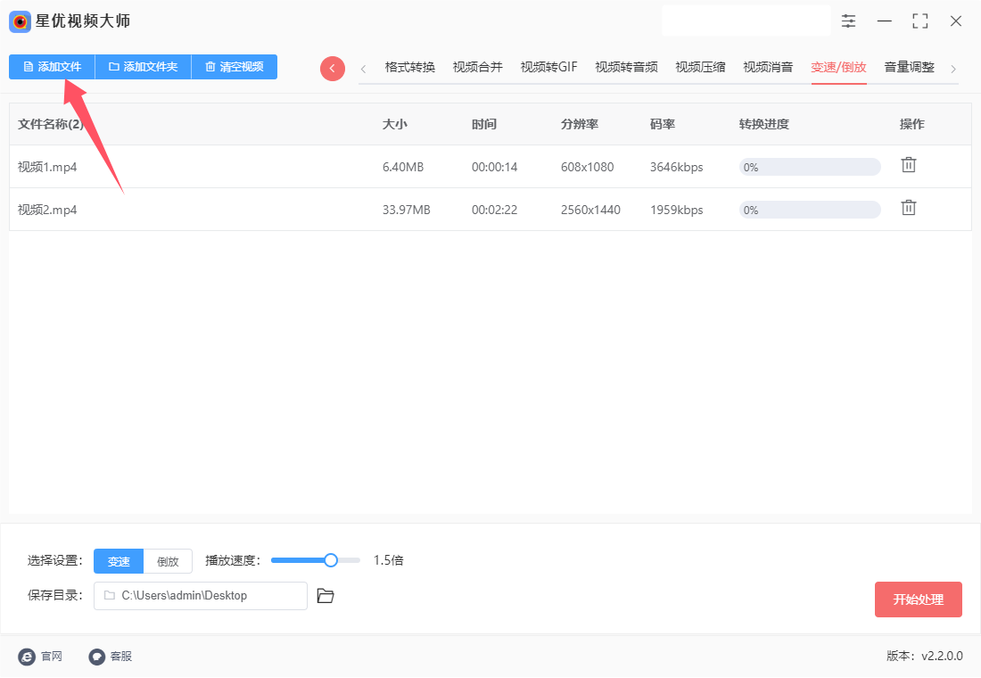Open the 客服 customer service icon
This screenshot has height=678, width=981.
click(97, 656)
